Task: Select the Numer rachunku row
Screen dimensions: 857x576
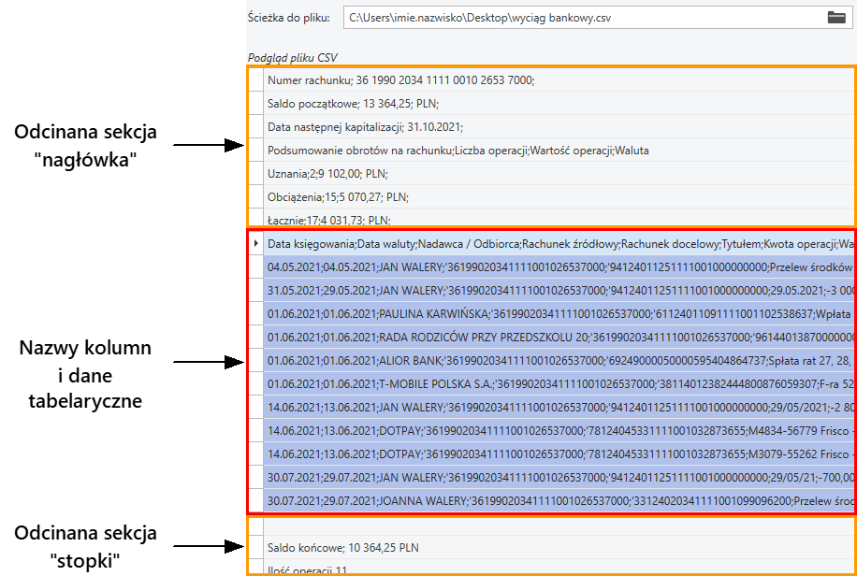Action: pos(400,80)
